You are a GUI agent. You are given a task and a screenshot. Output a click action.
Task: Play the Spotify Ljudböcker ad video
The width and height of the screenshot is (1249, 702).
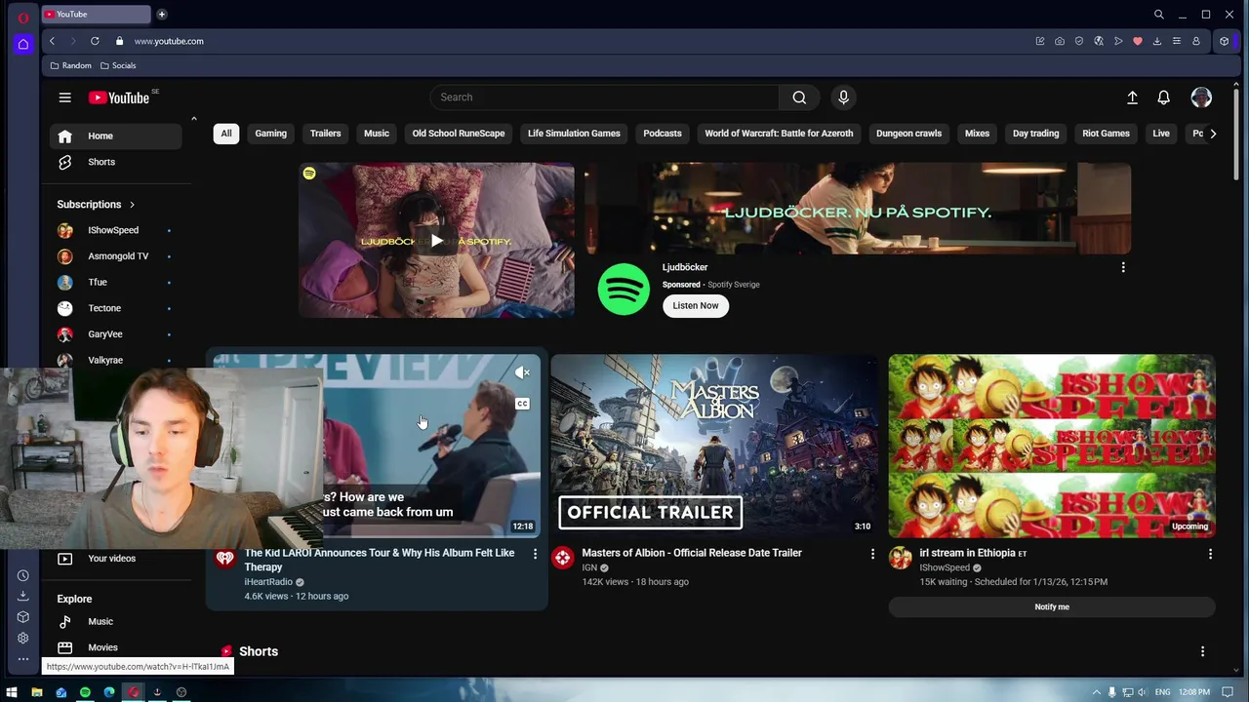pos(436,241)
